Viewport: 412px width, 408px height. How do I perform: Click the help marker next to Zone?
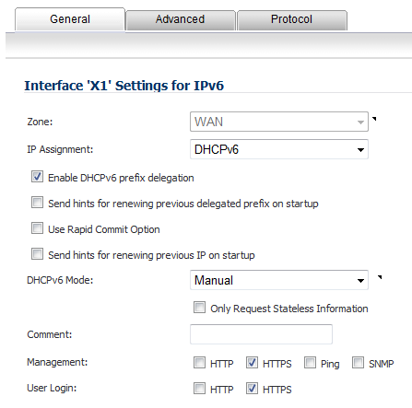click(374, 119)
